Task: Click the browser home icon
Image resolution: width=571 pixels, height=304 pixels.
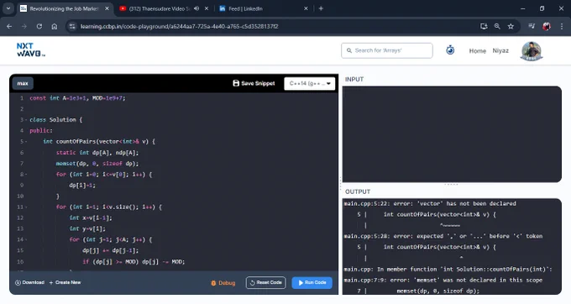Action: pyautogui.click(x=55, y=26)
